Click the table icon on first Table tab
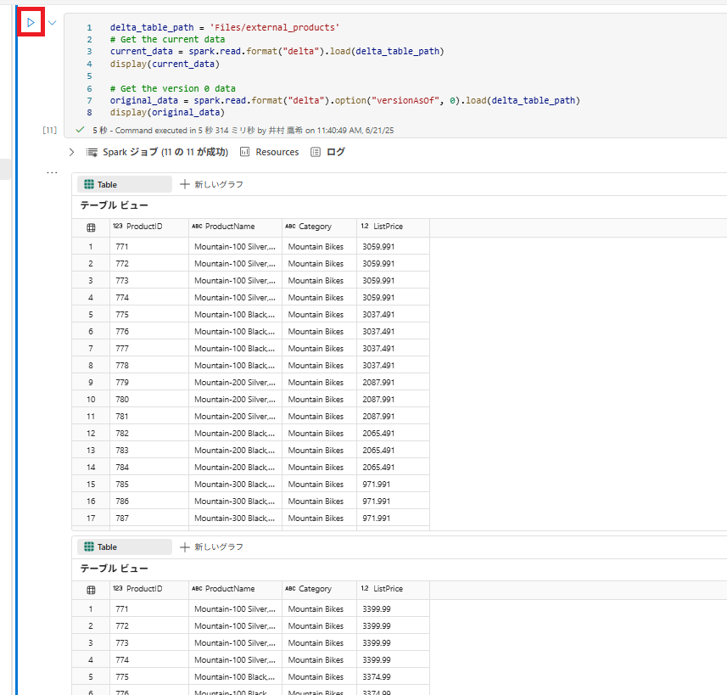727x695 pixels. tap(89, 185)
